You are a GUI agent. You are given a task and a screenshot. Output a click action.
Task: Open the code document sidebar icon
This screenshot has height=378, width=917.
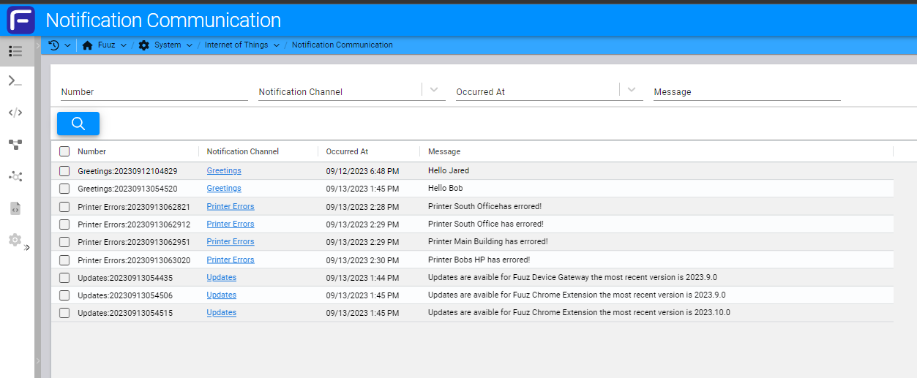tap(15, 208)
